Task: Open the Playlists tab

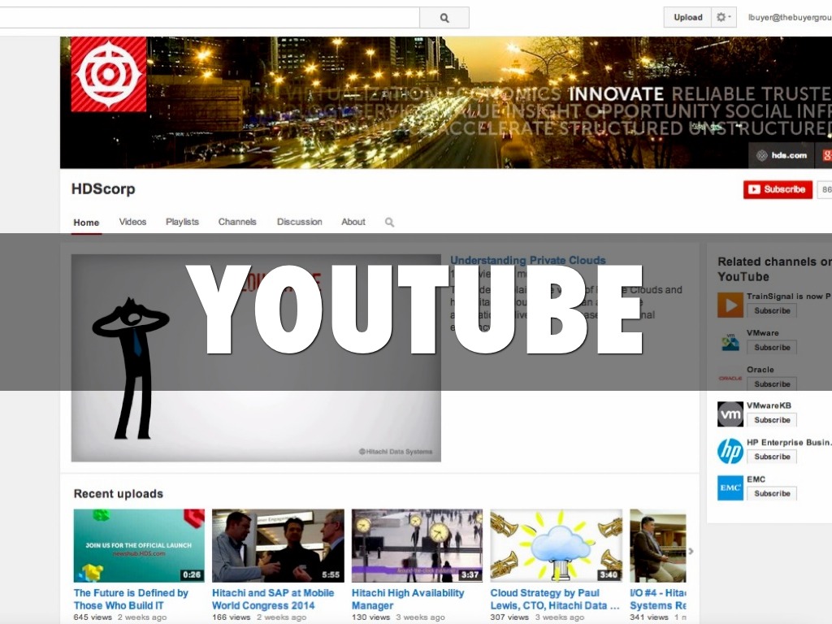Action: point(182,222)
